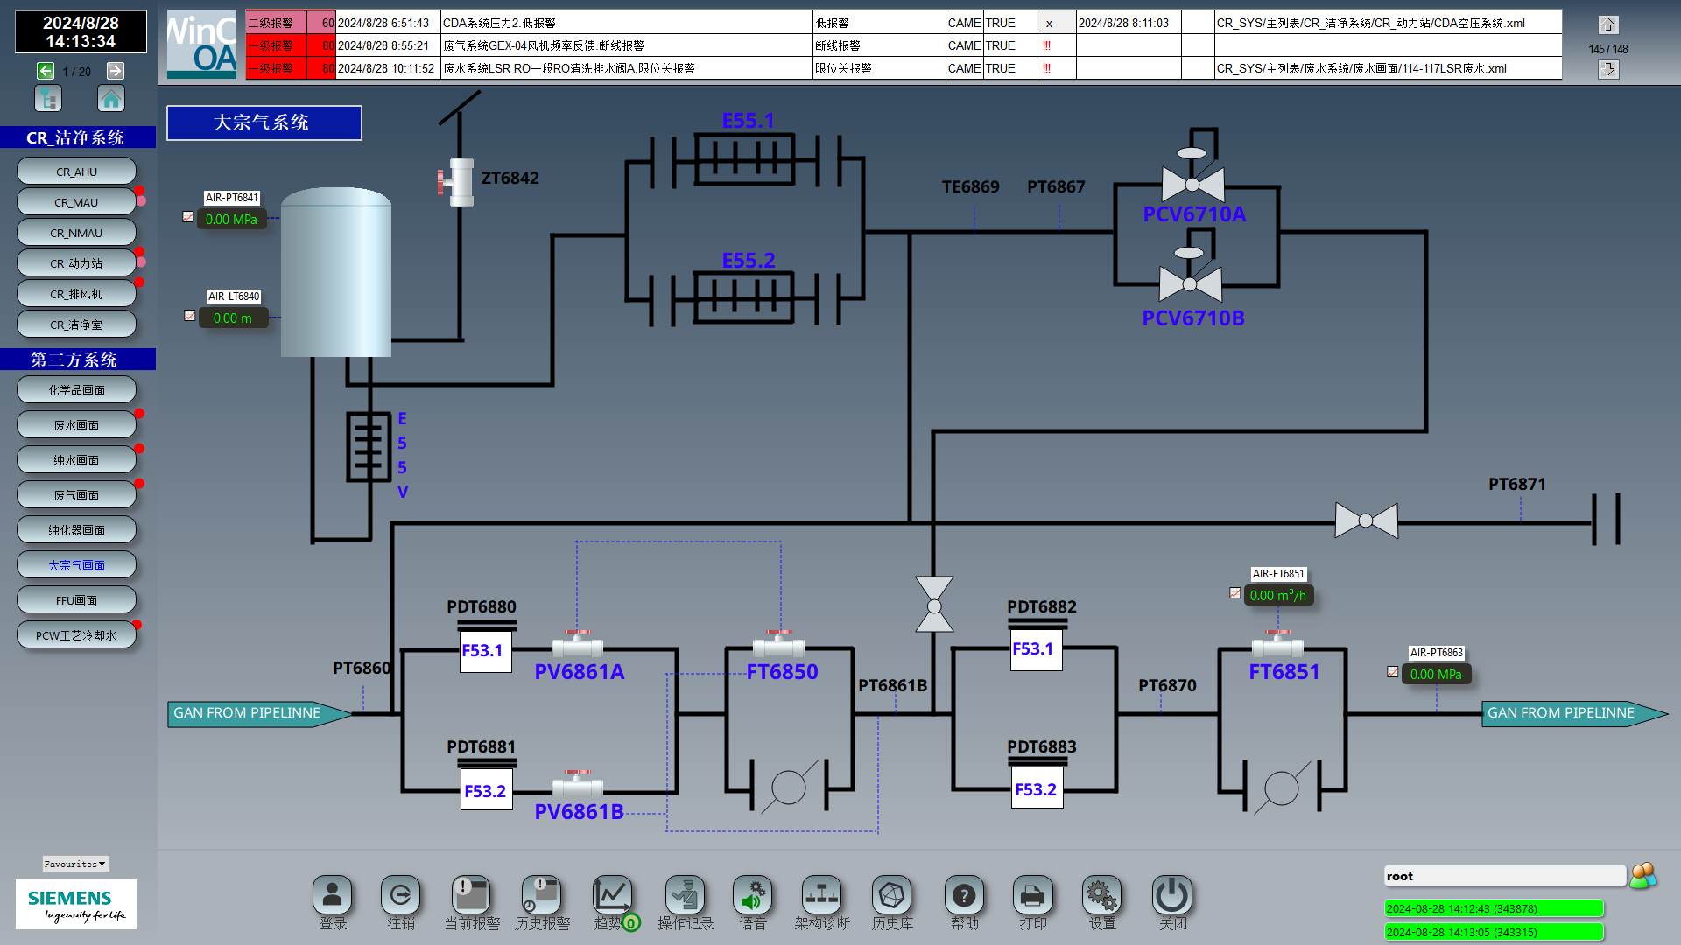Open the 废水画面 screen
The height and width of the screenshot is (945, 1681).
click(76, 425)
